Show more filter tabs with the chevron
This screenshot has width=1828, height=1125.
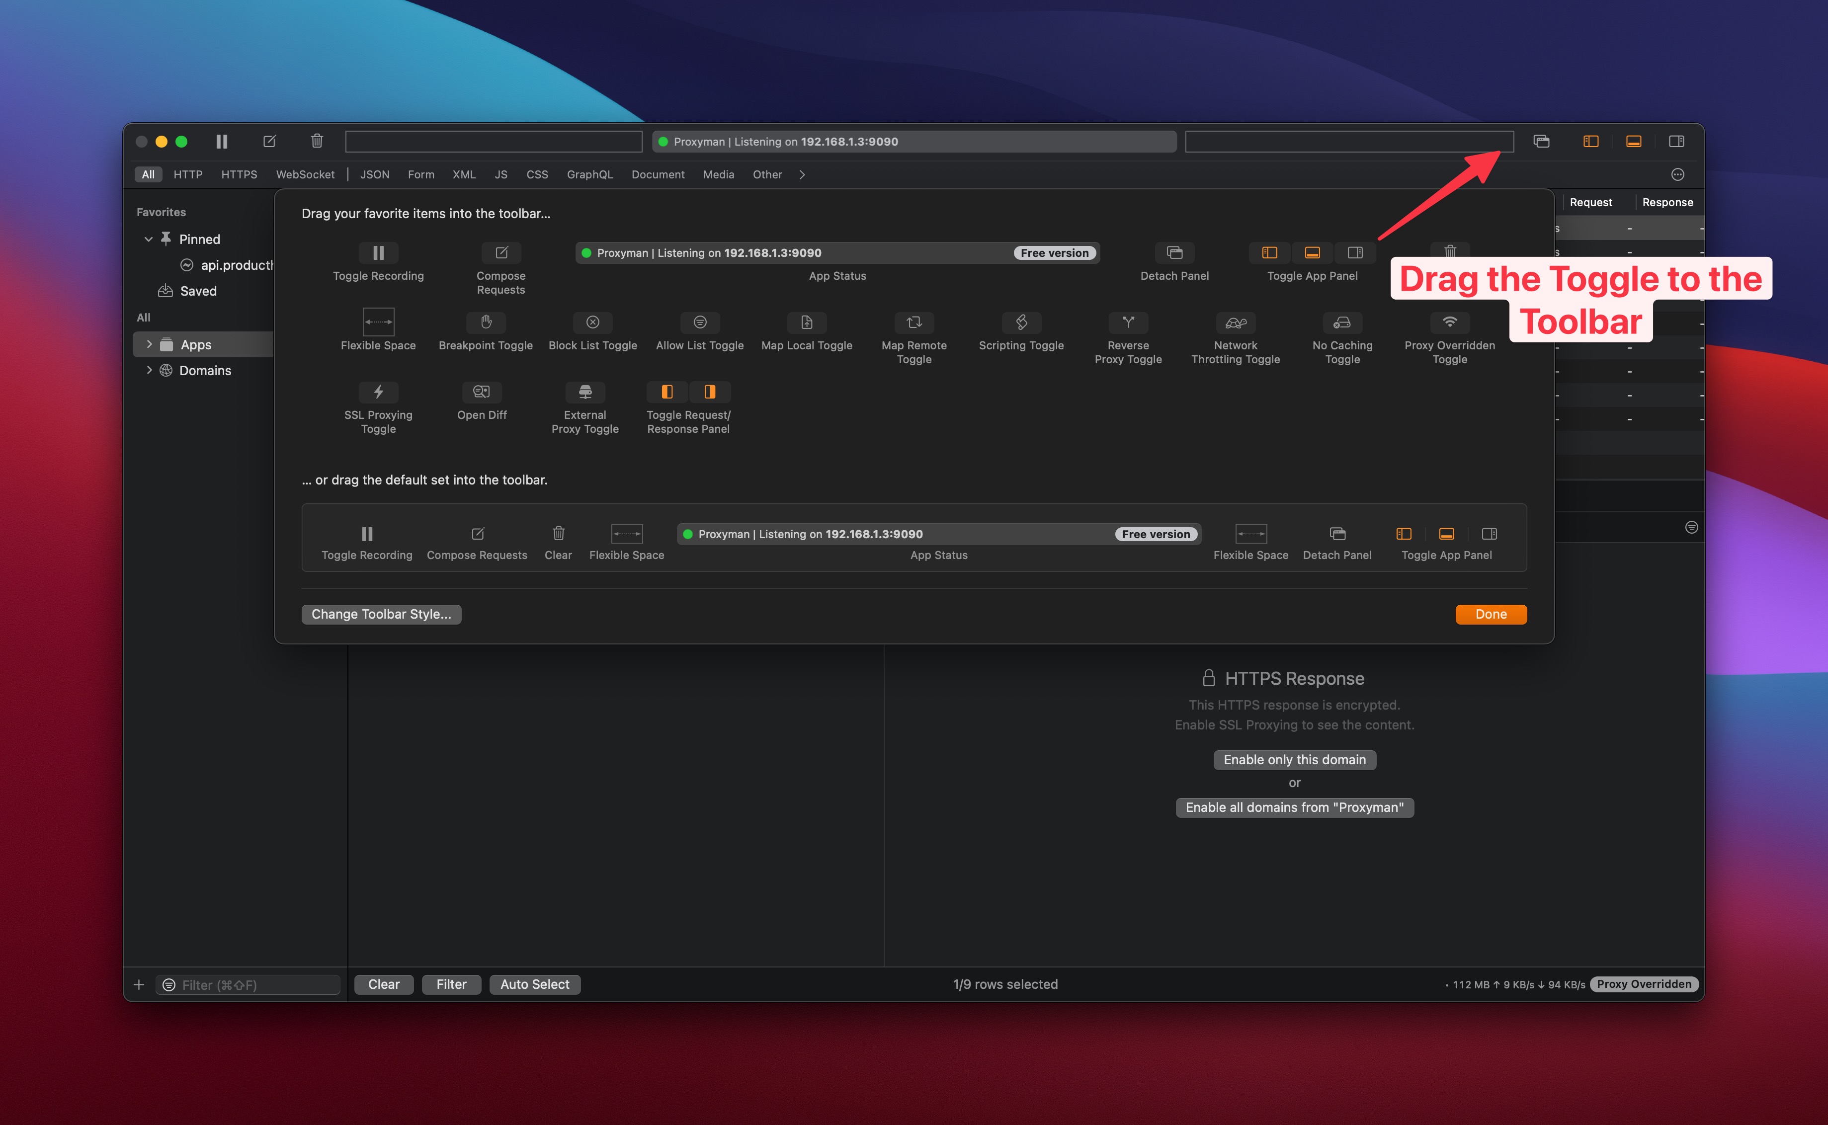[x=802, y=174]
